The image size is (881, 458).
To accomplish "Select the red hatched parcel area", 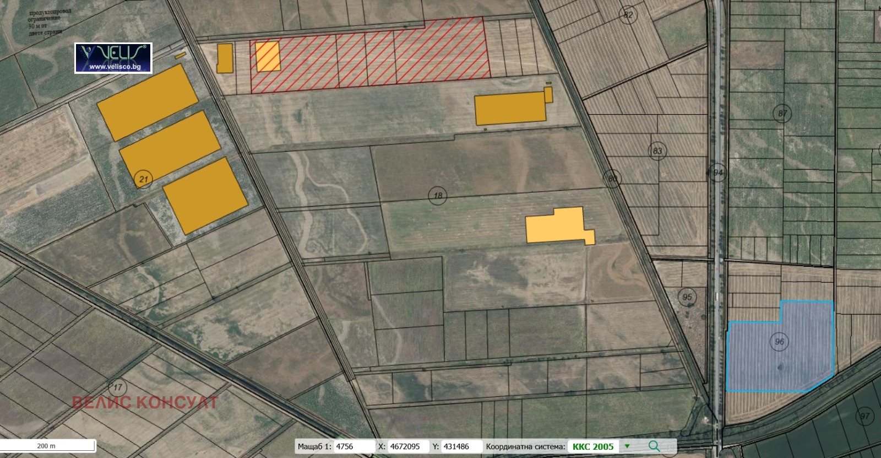I will click(x=370, y=55).
